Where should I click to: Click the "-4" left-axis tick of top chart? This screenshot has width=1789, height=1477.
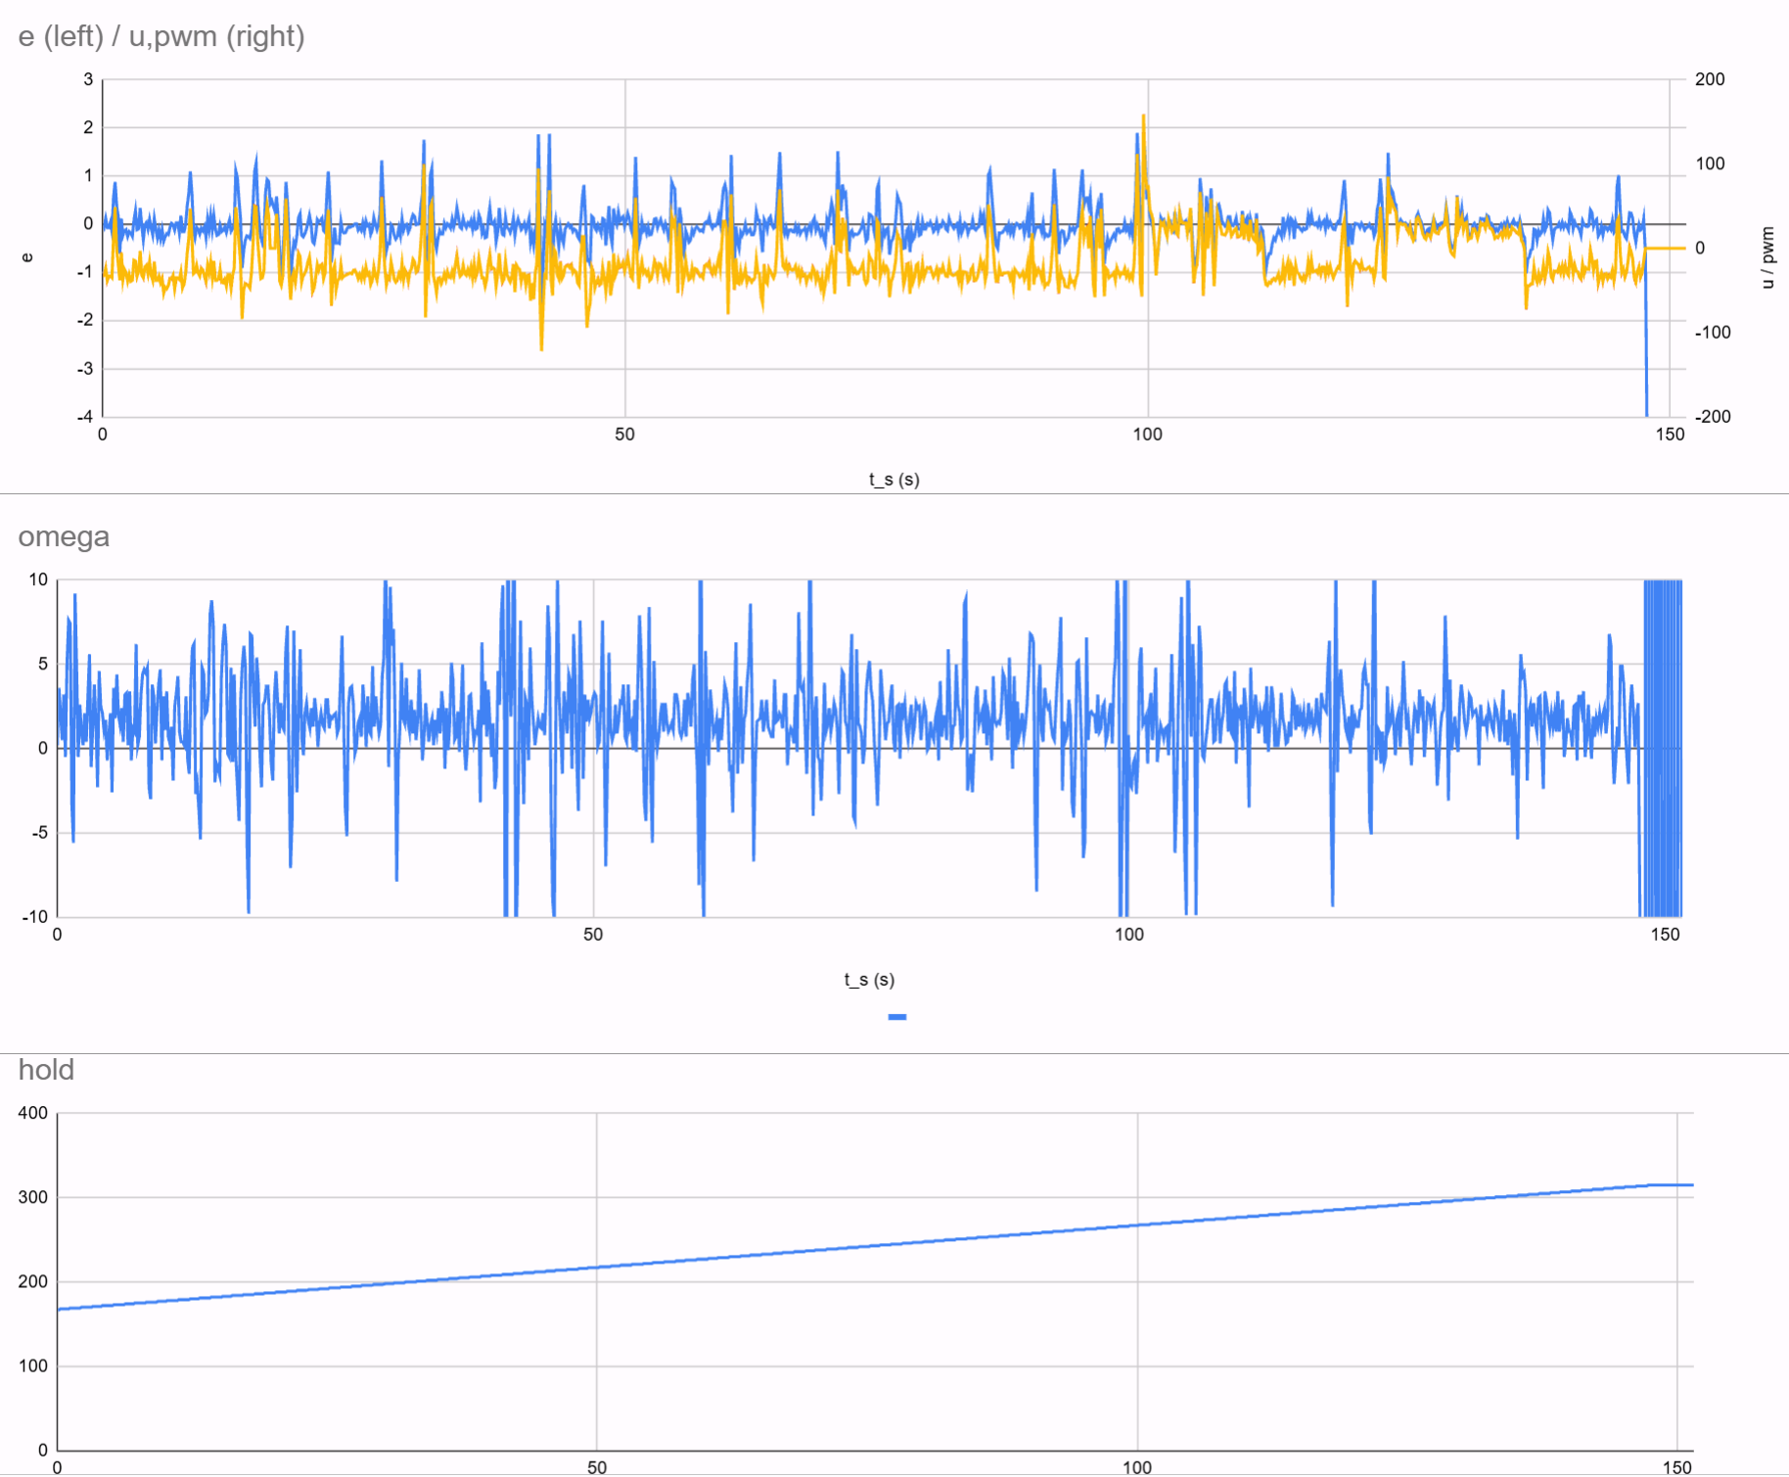85,417
